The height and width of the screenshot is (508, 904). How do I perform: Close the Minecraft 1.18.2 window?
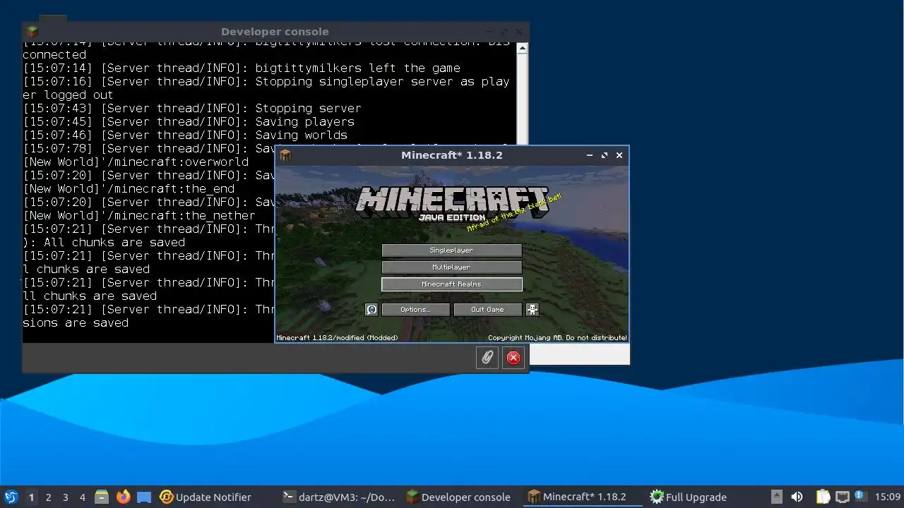click(619, 155)
